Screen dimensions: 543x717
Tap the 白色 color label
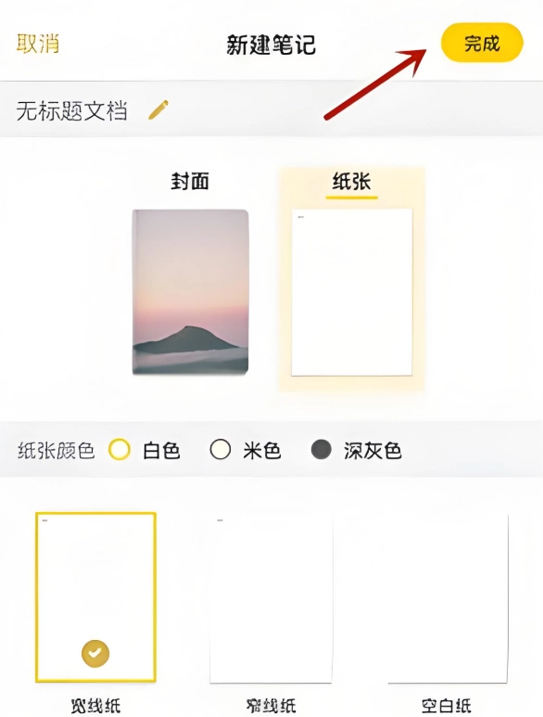[161, 451]
